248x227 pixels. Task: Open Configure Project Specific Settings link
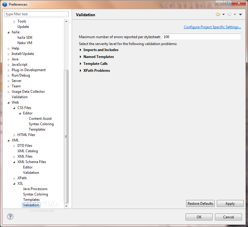[x=212, y=27]
